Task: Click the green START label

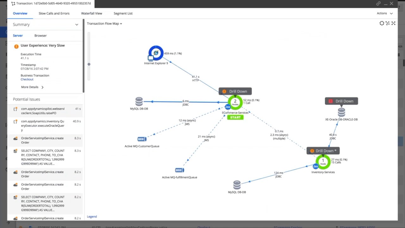Action: click(x=235, y=117)
